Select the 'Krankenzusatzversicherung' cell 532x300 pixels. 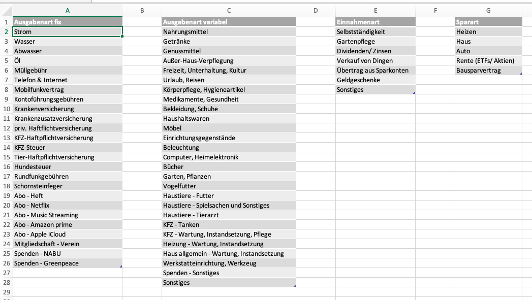click(68, 119)
